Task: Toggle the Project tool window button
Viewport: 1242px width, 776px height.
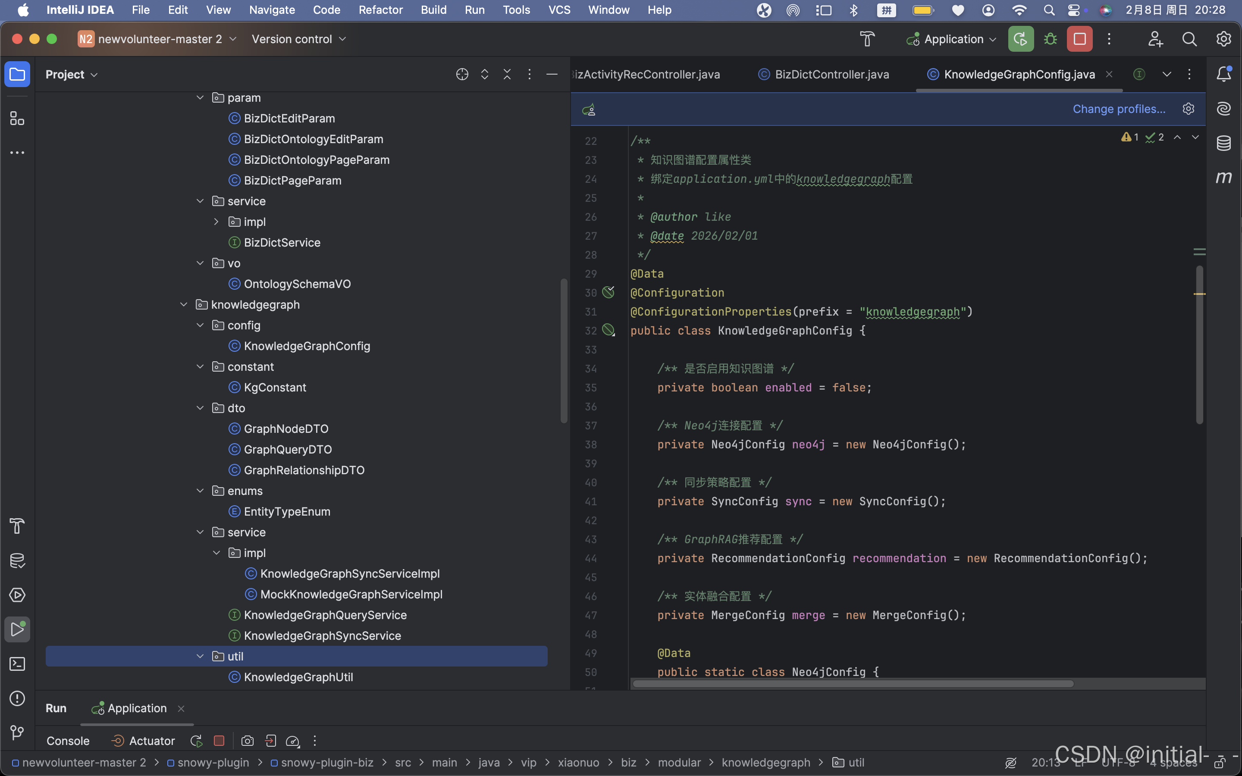Action: pyautogui.click(x=17, y=75)
